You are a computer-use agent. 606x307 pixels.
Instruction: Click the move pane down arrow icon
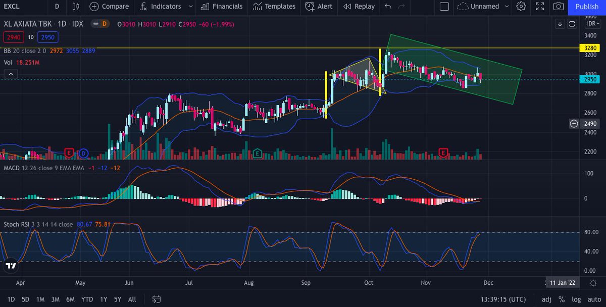tap(560, 24)
